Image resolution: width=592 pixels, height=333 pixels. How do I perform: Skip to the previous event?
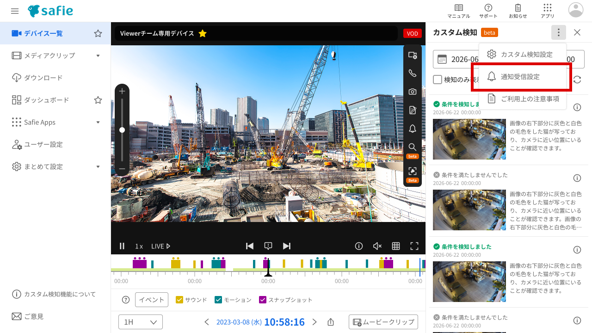(x=250, y=246)
